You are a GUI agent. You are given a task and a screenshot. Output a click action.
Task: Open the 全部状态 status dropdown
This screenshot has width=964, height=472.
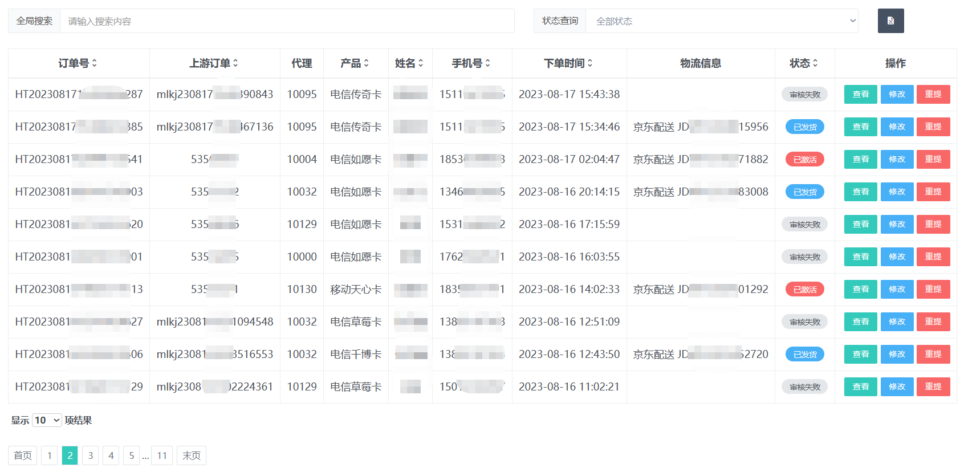point(722,21)
